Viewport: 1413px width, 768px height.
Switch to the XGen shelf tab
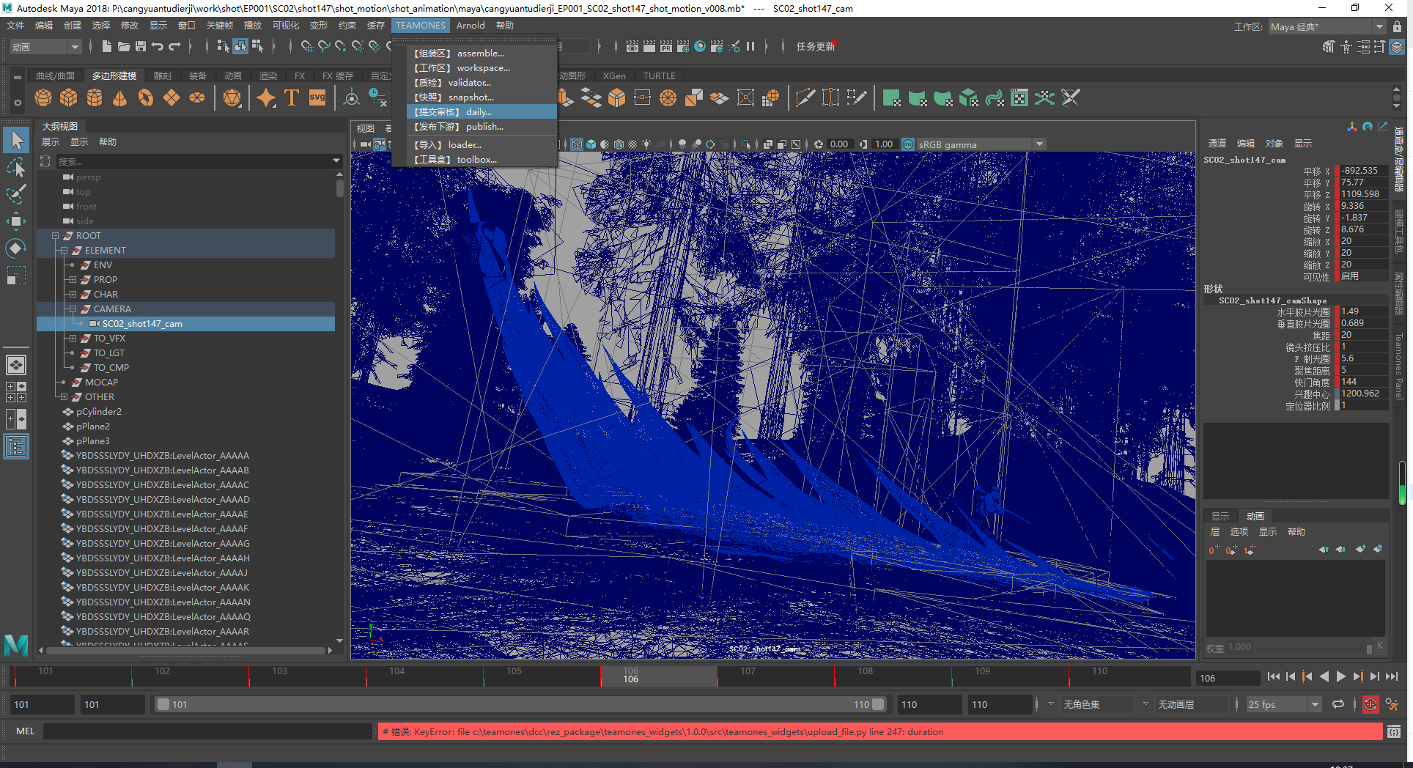coord(613,75)
